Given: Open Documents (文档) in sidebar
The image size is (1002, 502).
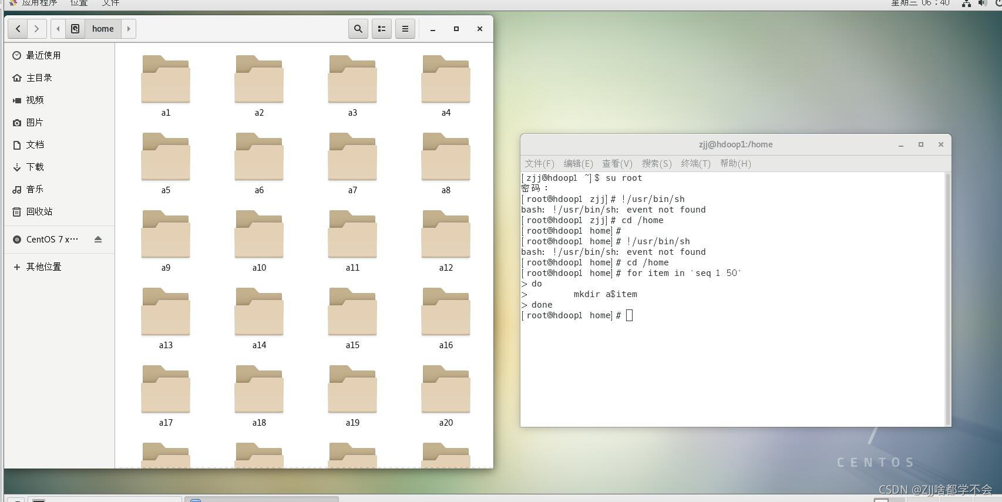Looking at the screenshot, I should [x=59, y=144].
